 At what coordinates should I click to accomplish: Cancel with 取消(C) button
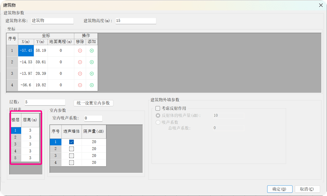(x=307, y=189)
